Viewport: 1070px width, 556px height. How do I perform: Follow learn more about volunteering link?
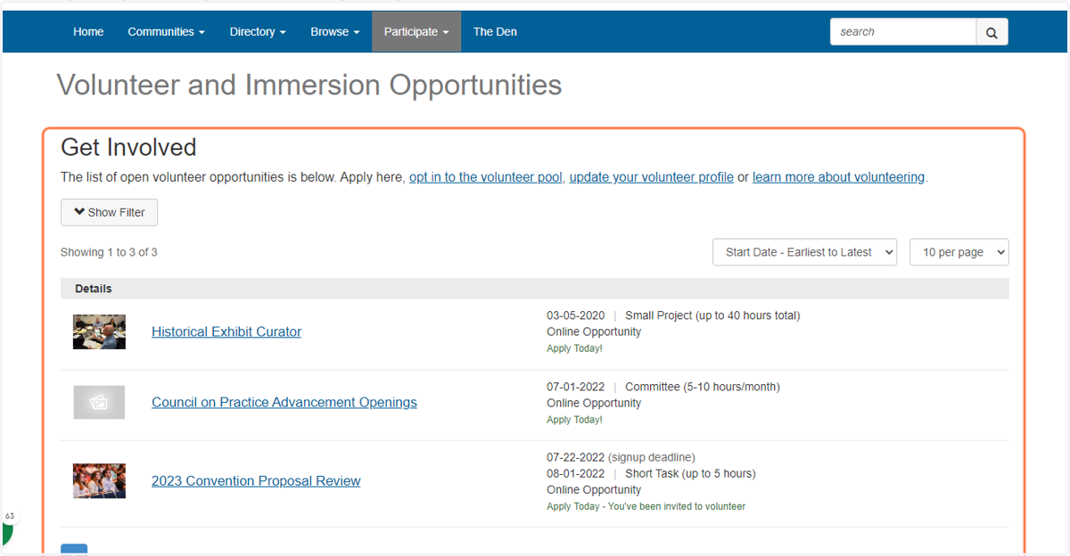[838, 177]
